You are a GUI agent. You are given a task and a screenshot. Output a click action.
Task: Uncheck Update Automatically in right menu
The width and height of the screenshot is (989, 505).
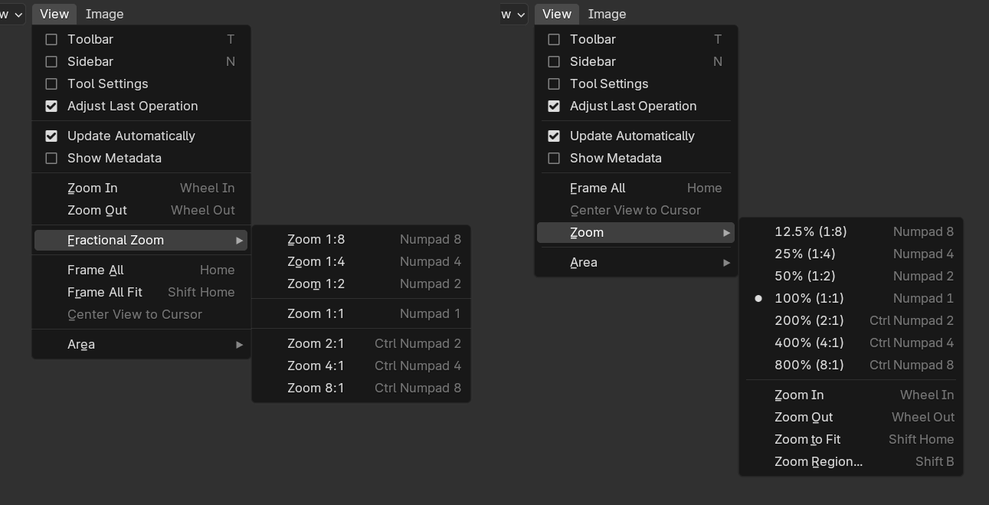[x=554, y=136]
